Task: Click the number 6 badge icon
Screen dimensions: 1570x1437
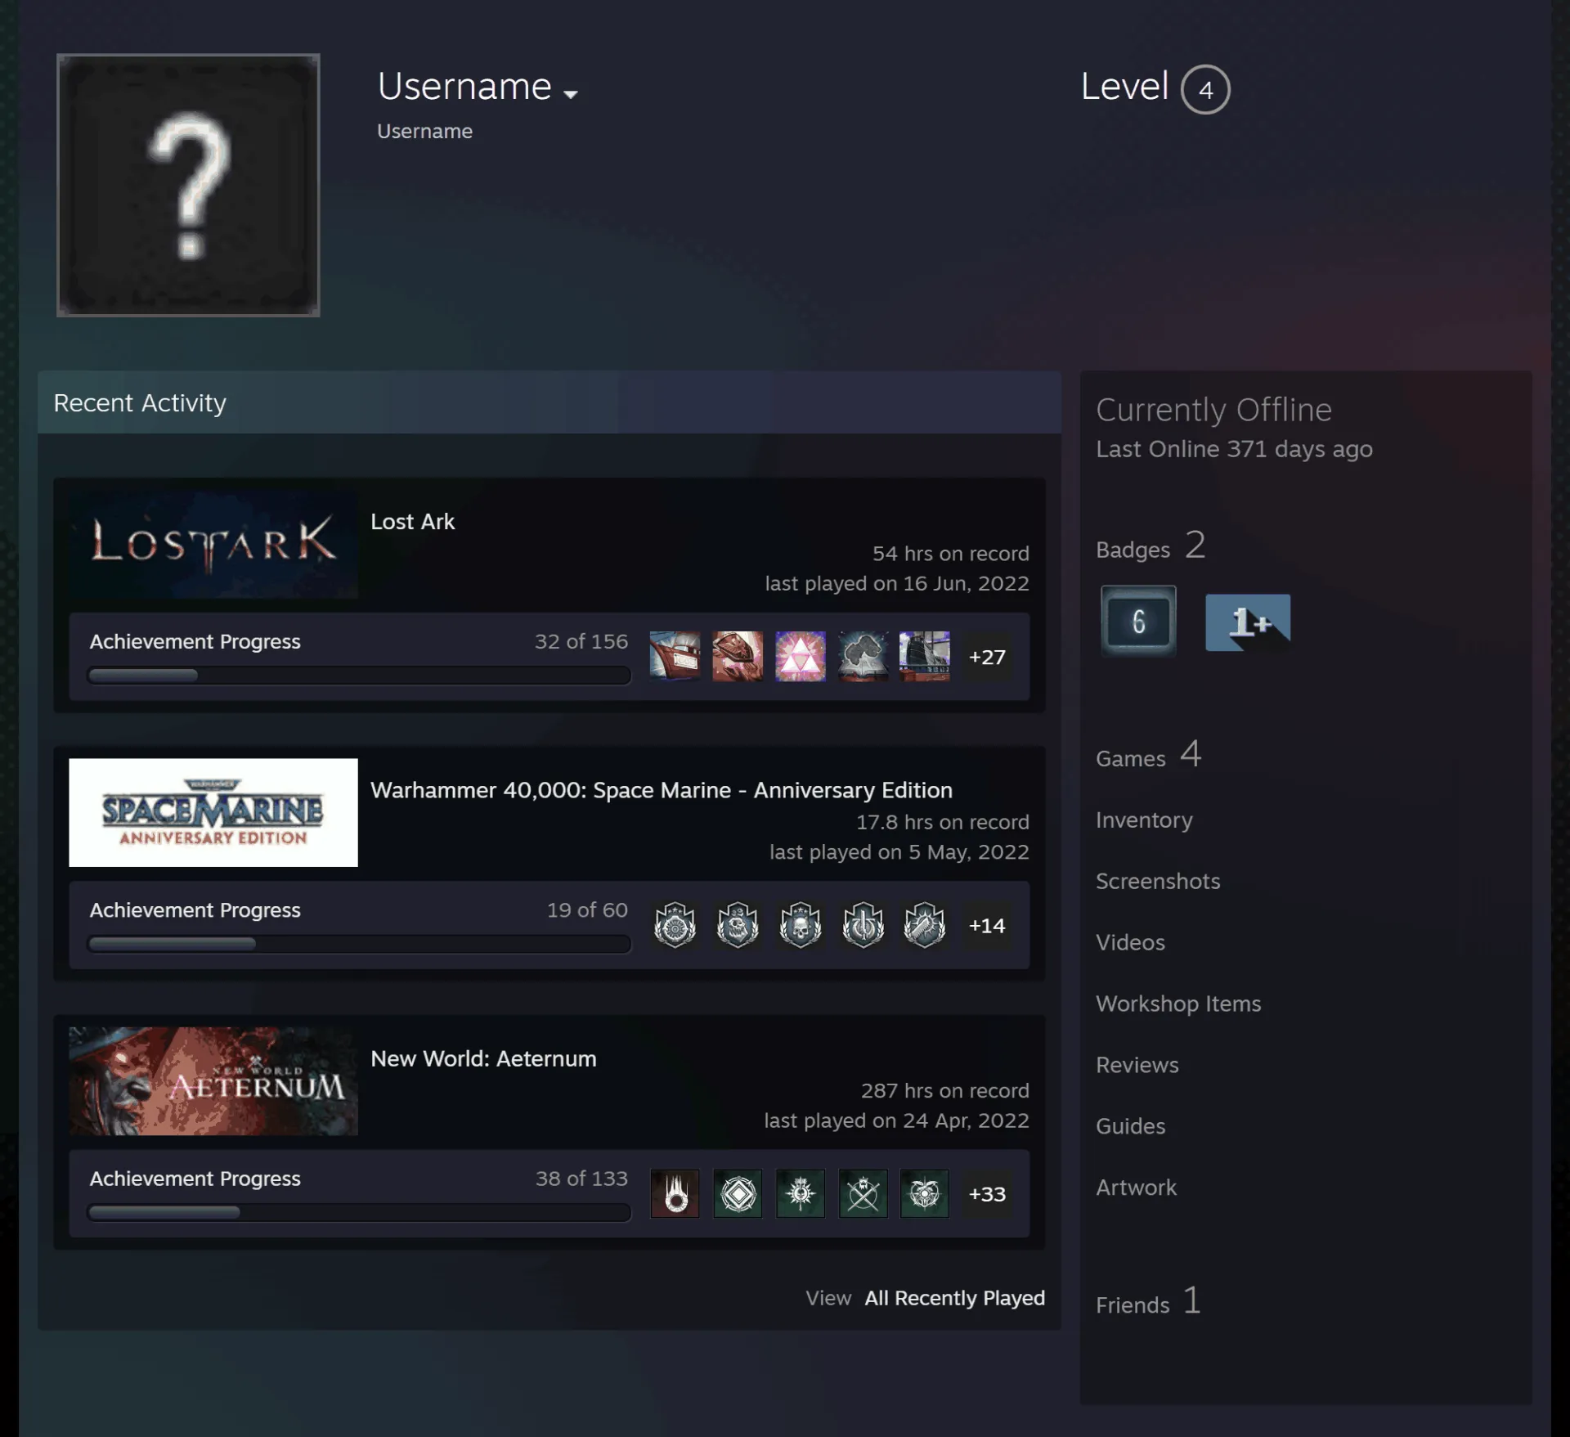Action: [x=1138, y=622]
